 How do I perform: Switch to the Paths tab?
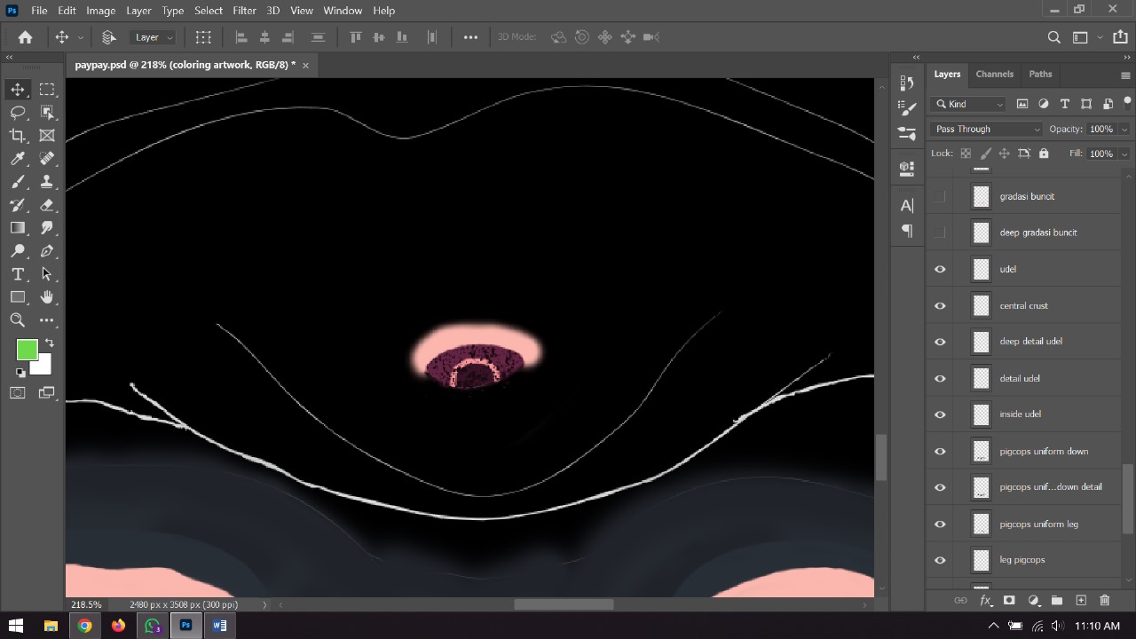pos(1040,74)
